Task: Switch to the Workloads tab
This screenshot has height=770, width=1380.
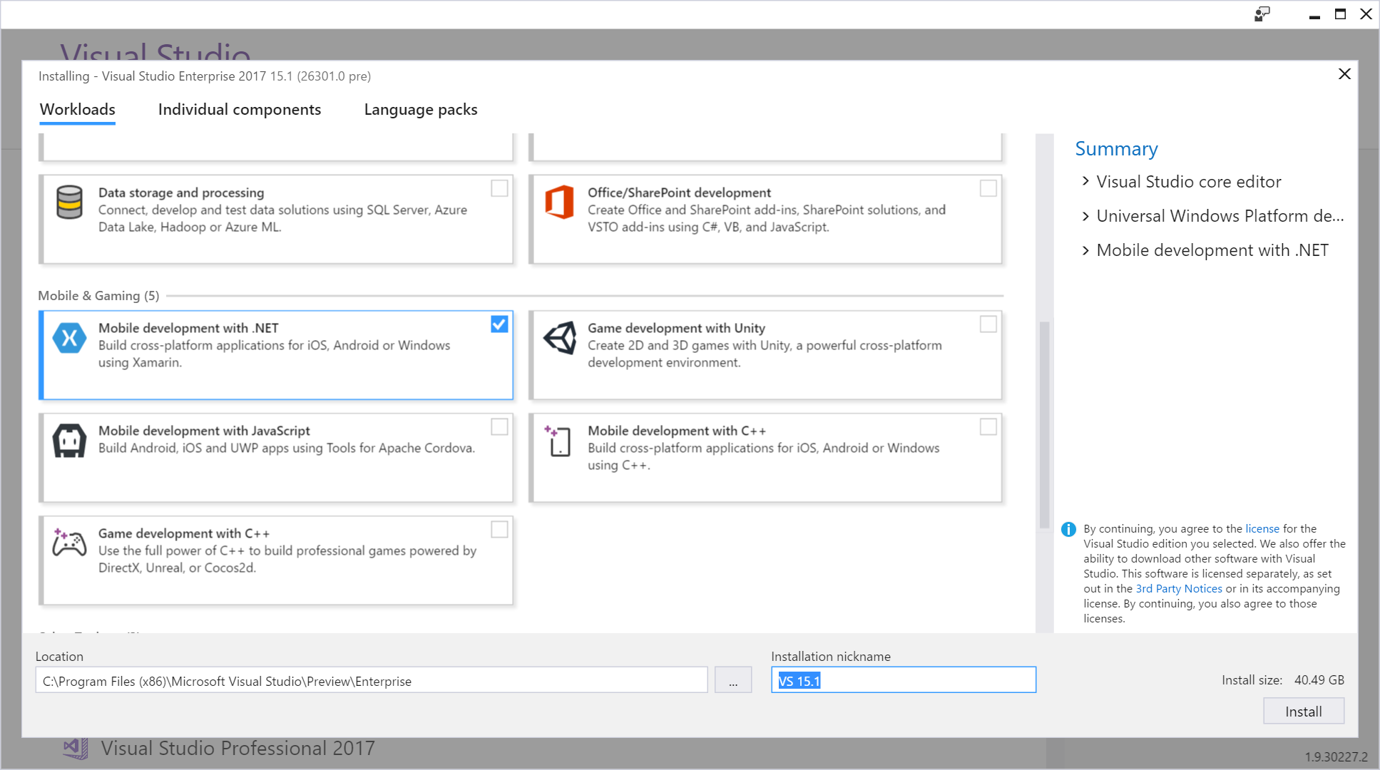Action: pos(78,109)
